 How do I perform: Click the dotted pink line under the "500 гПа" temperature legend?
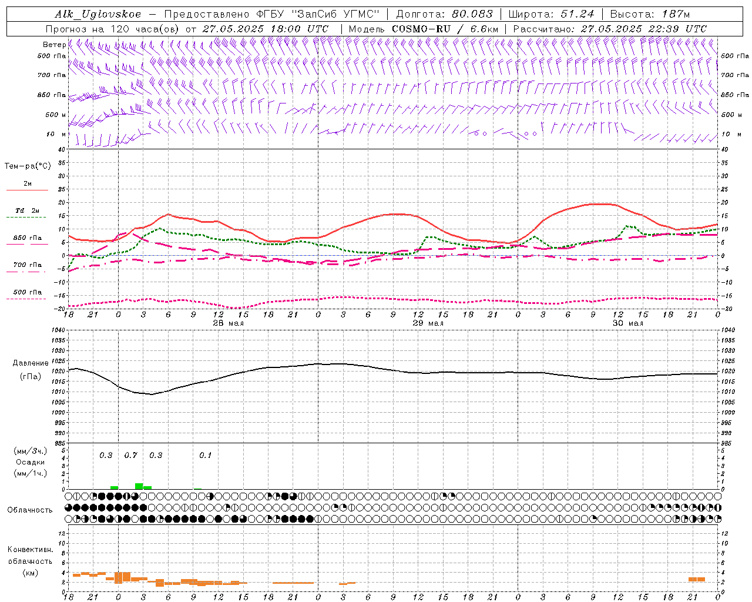click(x=27, y=299)
